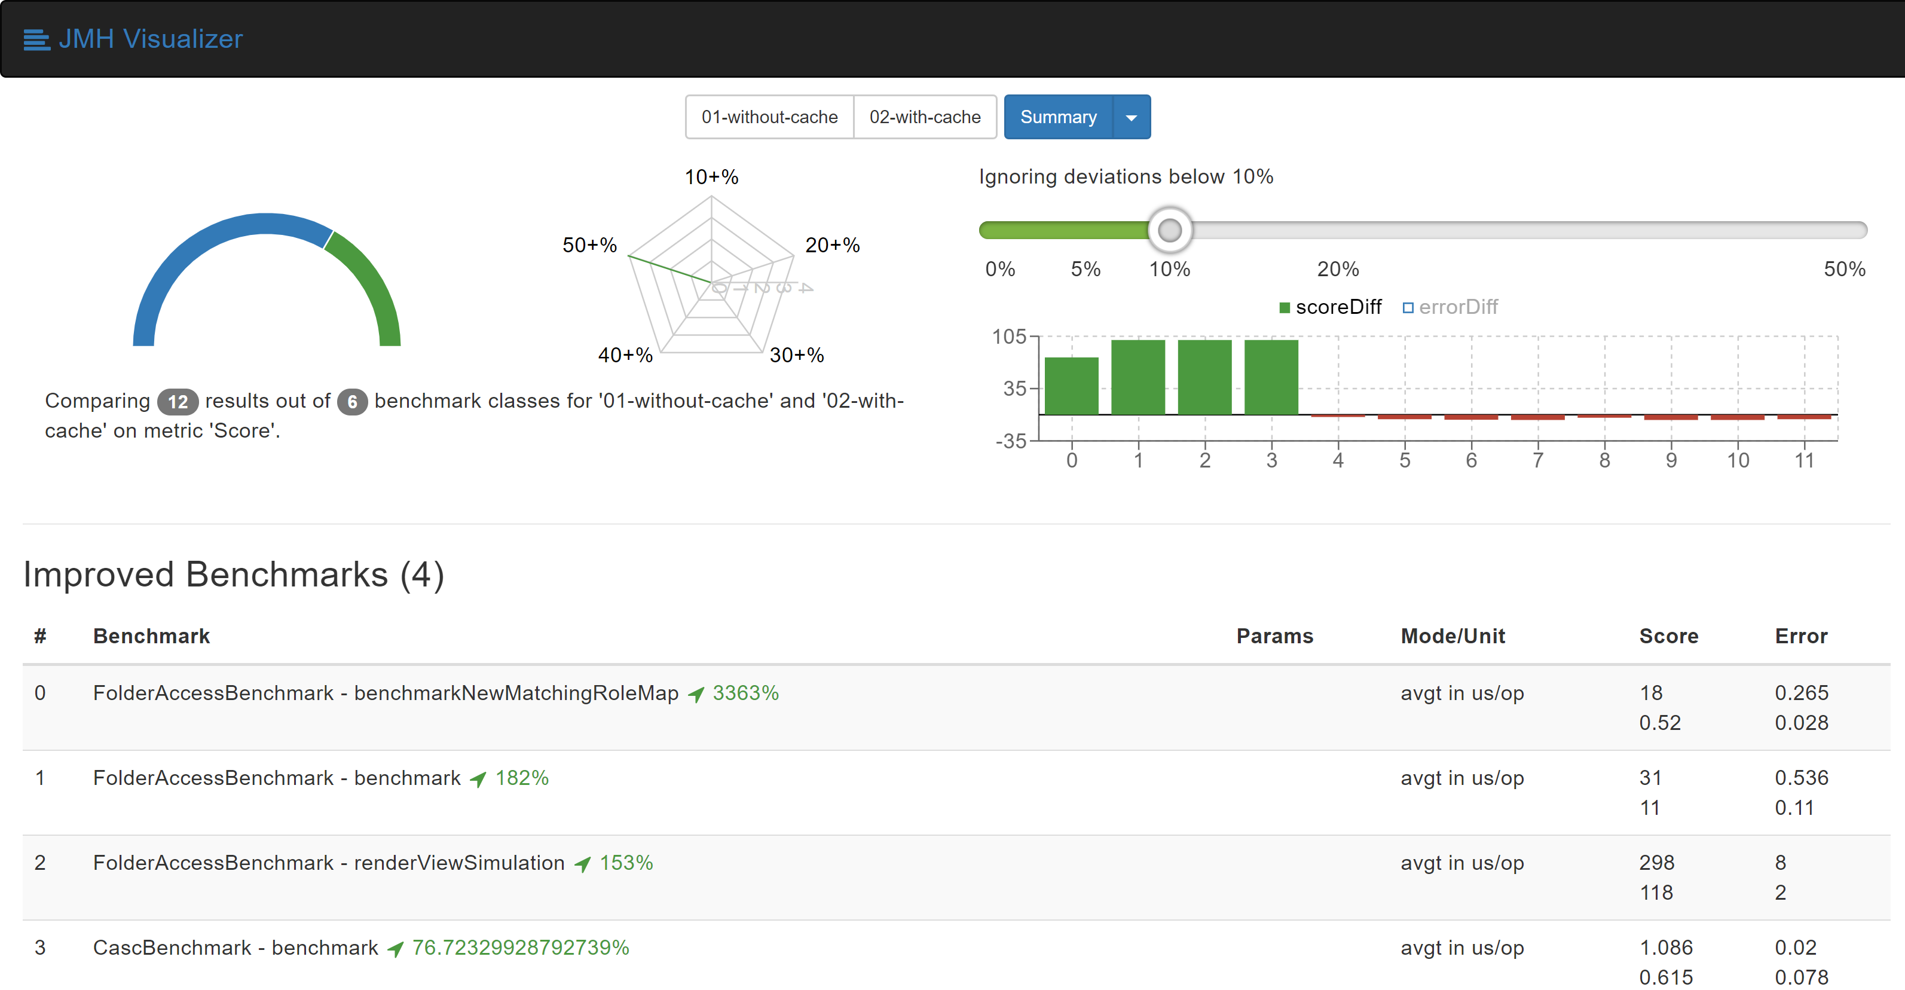Click the errorDiff checkbox toggle in legend

coord(1406,308)
